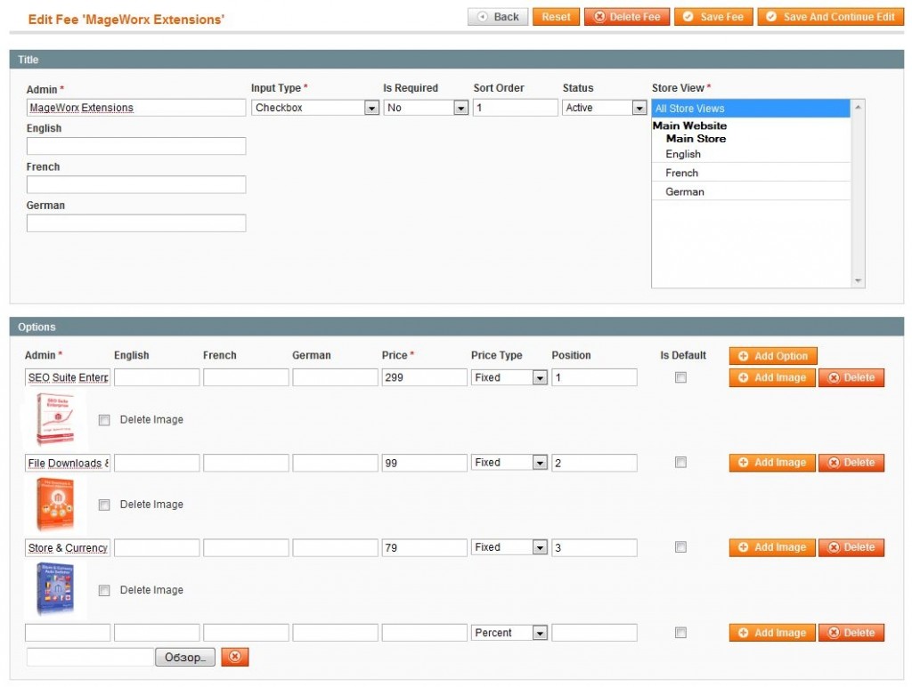Click the SEO Suite product image
The height and width of the screenshot is (687, 912).
pos(55,418)
